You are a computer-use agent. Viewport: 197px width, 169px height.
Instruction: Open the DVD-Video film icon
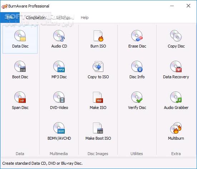coord(59,97)
